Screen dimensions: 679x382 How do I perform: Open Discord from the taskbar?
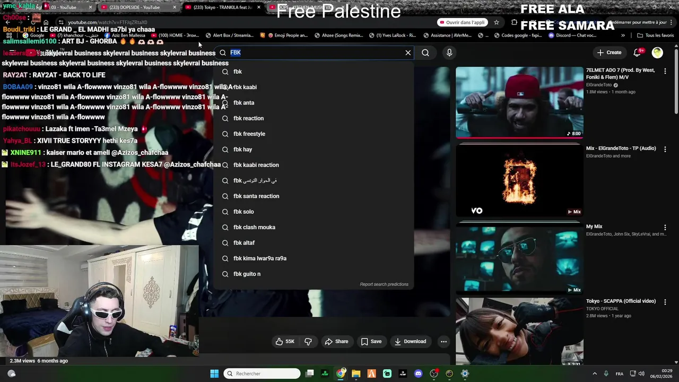tap(418, 374)
